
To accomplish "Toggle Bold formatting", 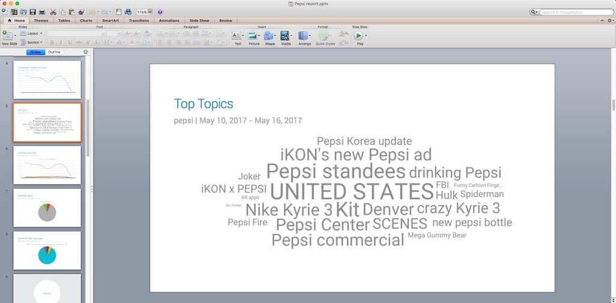I will click(x=52, y=43).
